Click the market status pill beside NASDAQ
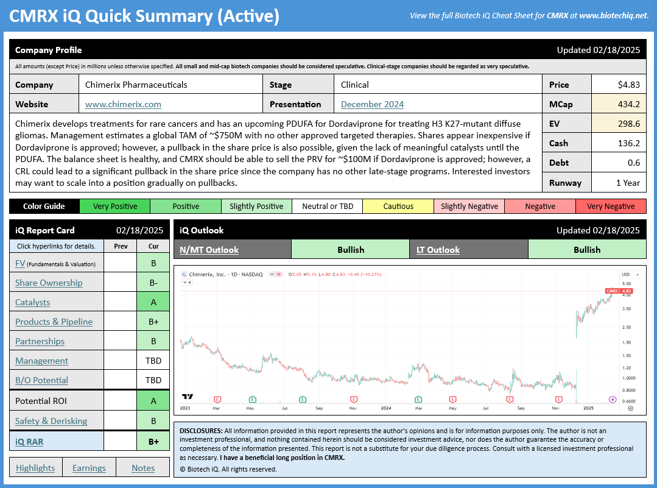Image resolution: width=657 pixels, height=488 pixels. click(x=275, y=275)
